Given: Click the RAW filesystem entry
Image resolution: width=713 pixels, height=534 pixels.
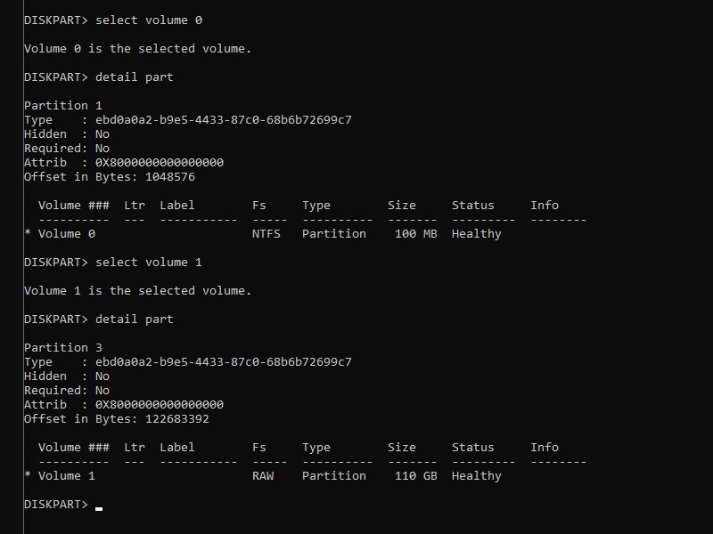Looking at the screenshot, I should [x=263, y=475].
